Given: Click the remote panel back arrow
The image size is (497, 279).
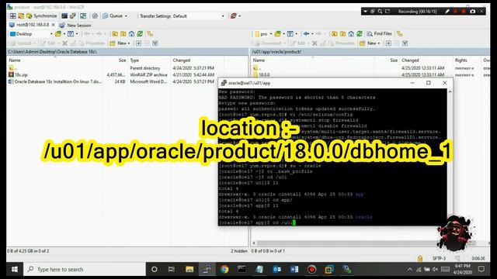Looking at the screenshot, I should (306, 34).
